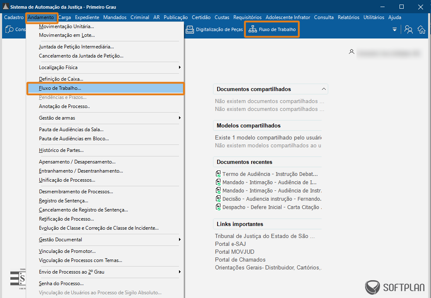The width and height of the screenshot is (431, 298).
Task: Open the Certidão menu
Action: 201,17
